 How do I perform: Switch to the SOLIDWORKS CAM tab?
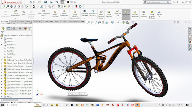coord(77,22)
